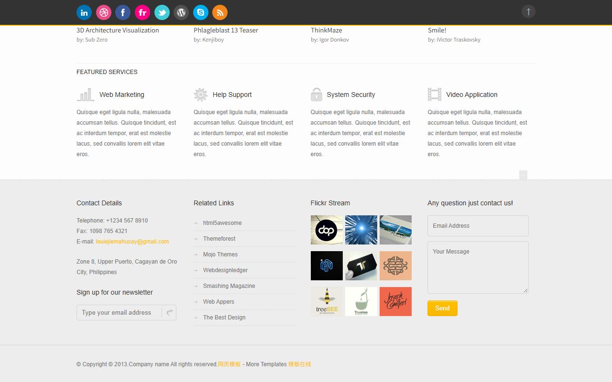This screenshot has width=612, height=382.
Task: Open the Joseph Camilleri Flickr thumbnail
Action: point(395,302)
